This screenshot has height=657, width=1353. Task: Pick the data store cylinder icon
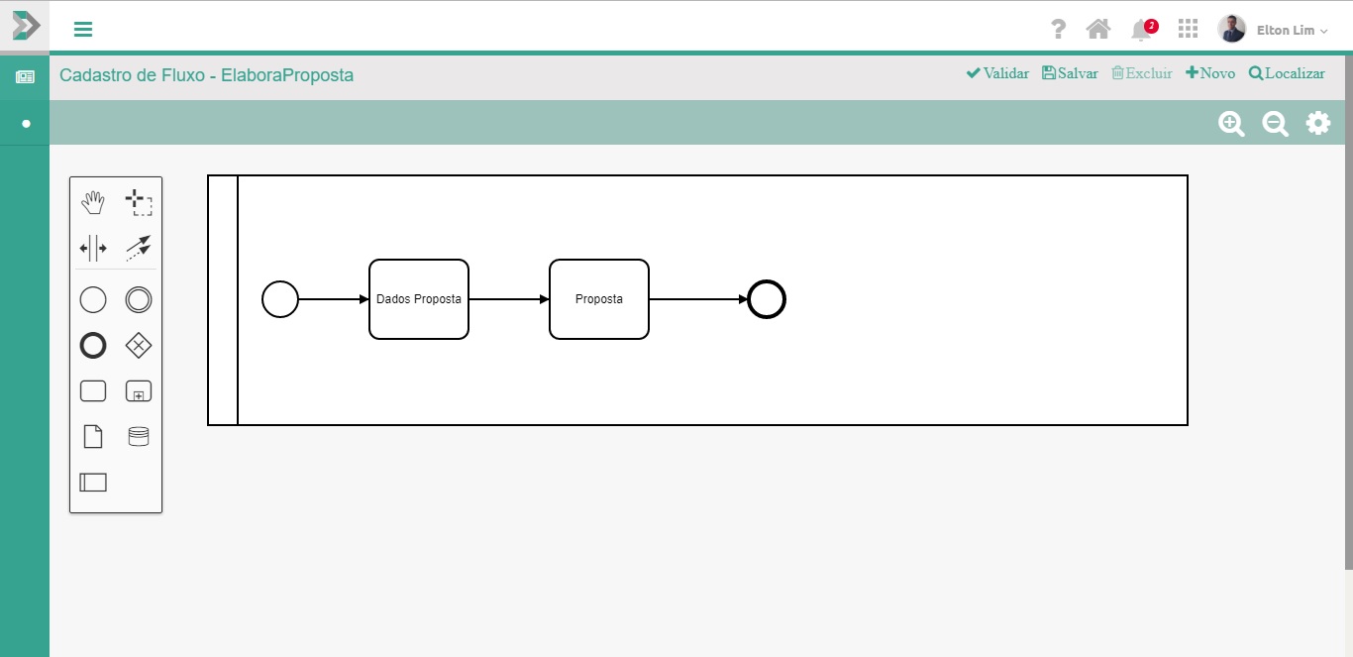pos(139,436)
